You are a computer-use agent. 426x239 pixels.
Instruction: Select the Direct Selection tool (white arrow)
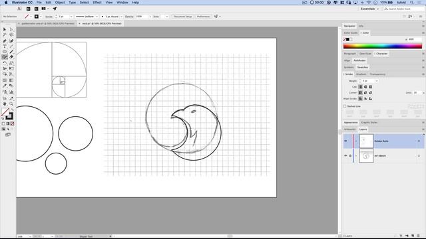(11, 29)
